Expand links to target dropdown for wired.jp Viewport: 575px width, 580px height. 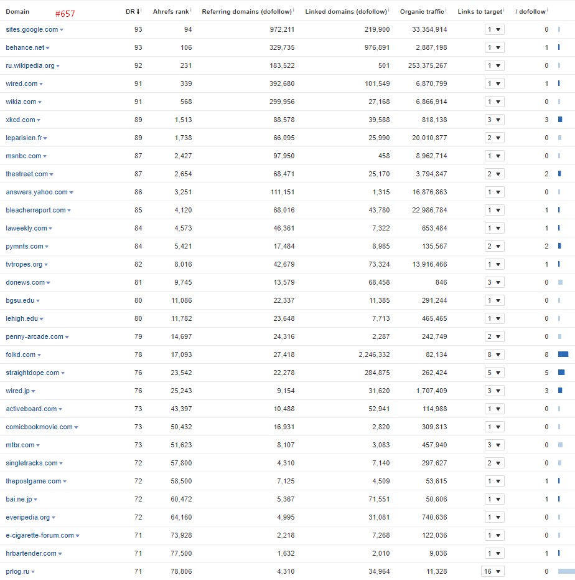pos(494,391)
